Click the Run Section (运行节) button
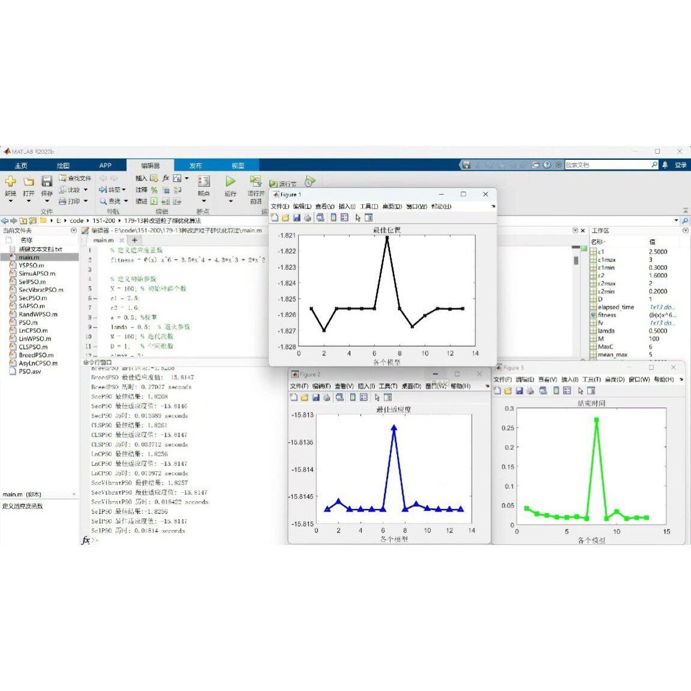The image size is (691, 691). pos(283,184)
